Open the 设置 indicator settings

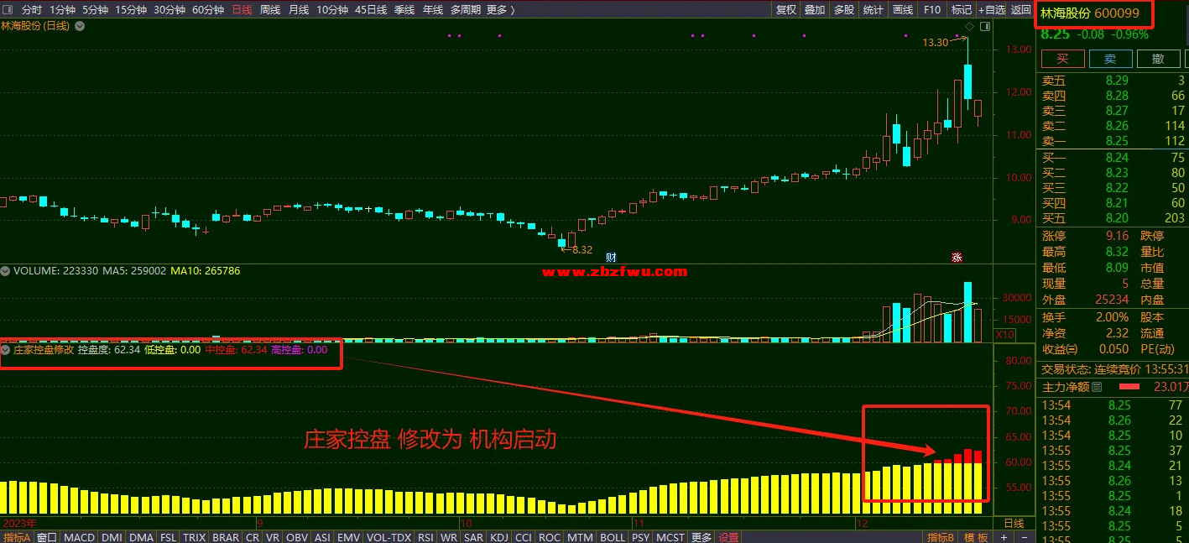coord(729,537)
